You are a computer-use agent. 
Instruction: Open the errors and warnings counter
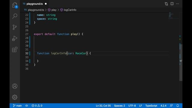coord(37,106)
